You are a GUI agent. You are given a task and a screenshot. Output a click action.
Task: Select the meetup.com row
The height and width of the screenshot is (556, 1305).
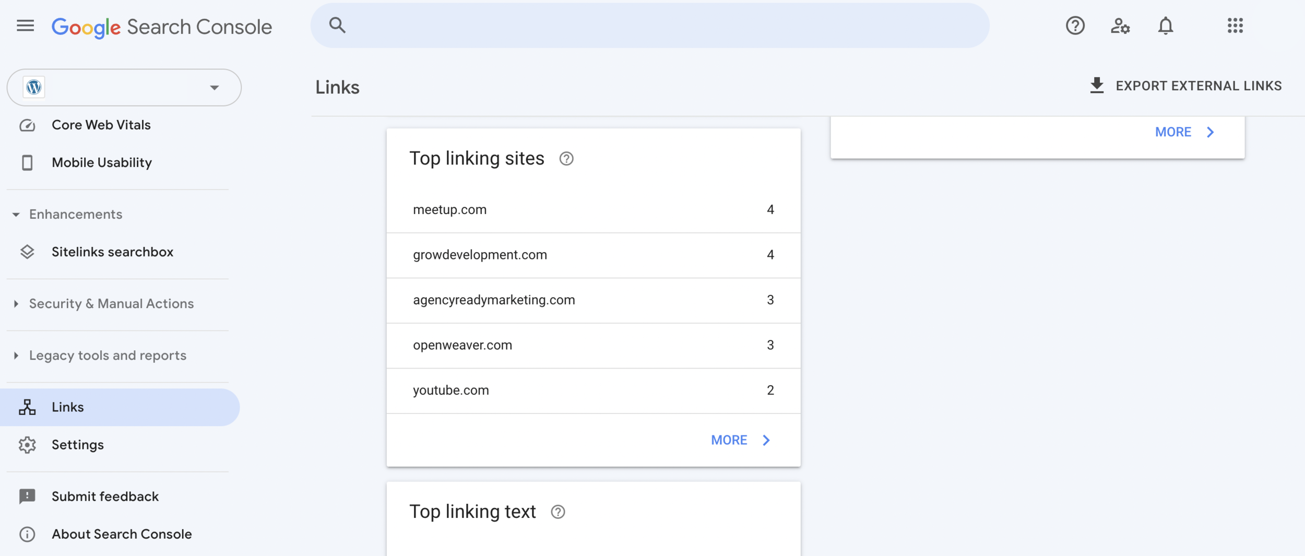point(594,210)
